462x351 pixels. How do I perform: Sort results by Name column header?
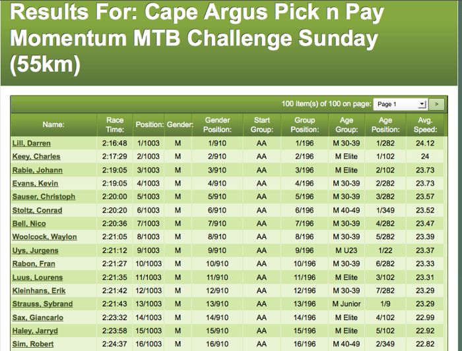point(53,124)
